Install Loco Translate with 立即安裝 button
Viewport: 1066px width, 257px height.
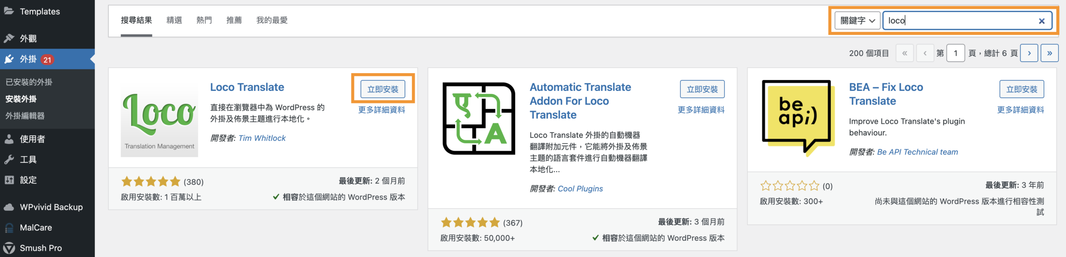383,89
